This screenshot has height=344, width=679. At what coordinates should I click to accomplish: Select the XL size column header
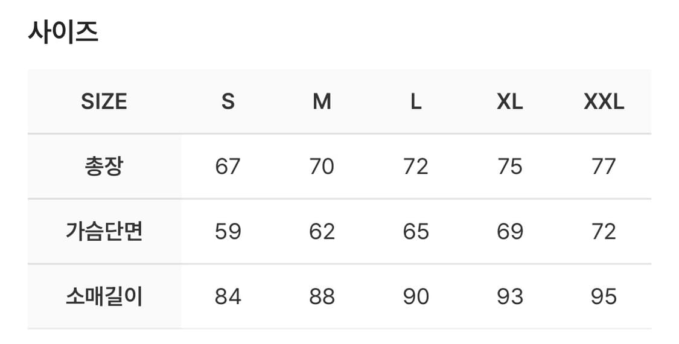pos(510,102)
